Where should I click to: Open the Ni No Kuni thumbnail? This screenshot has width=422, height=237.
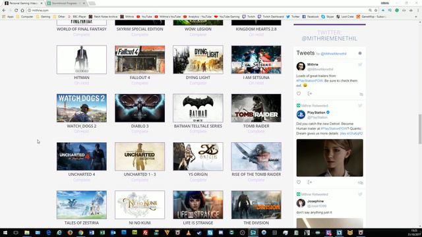coord(140,205)
